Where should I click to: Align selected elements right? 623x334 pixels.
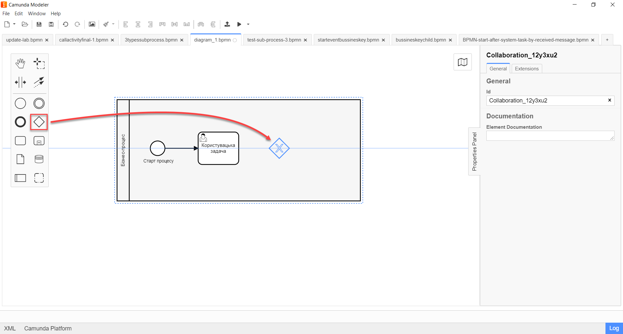(150, 24)
